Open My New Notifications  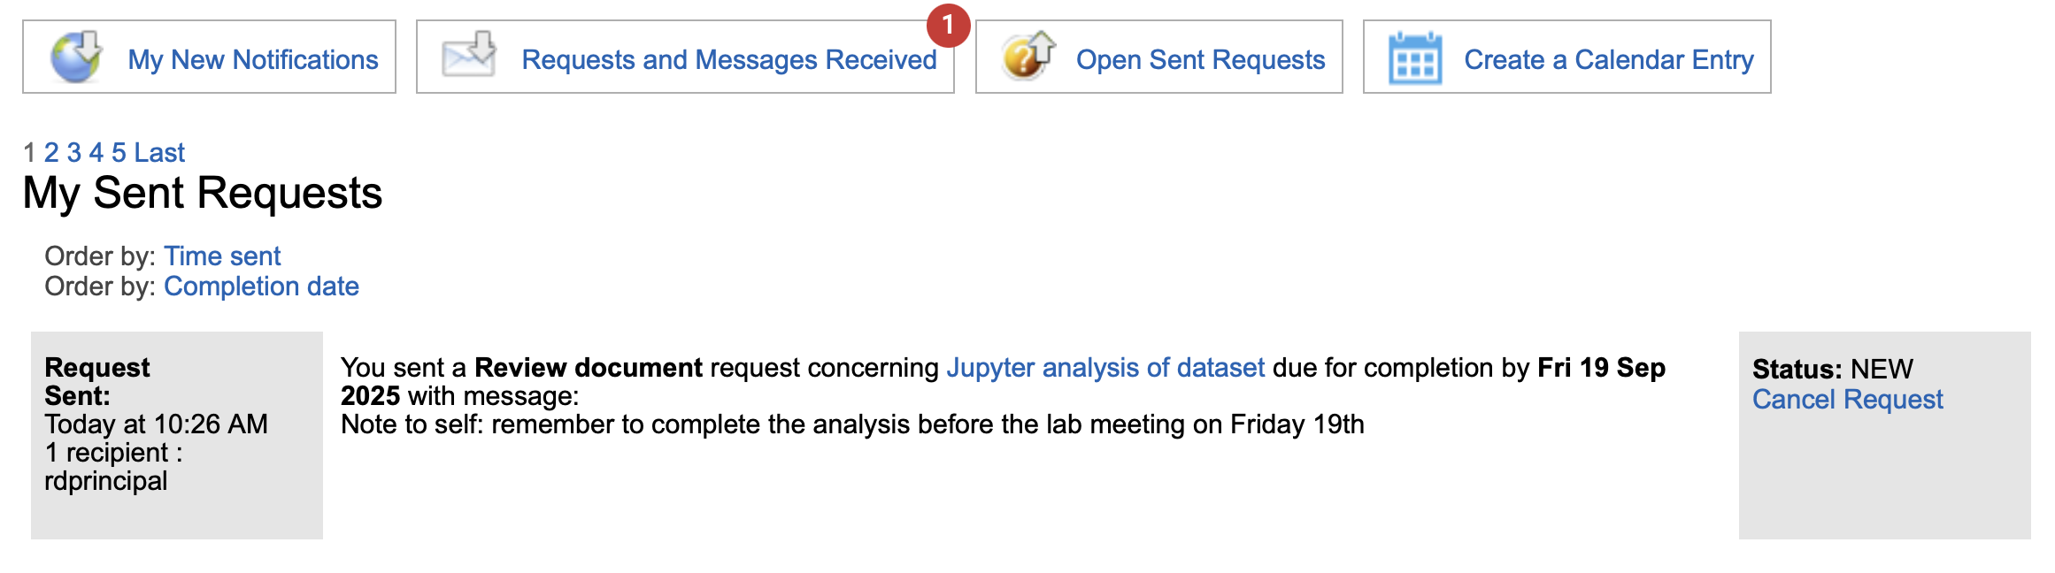252,59
